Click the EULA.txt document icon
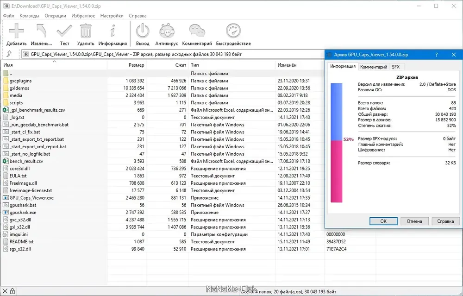Viewport: 463px width, 296px height. (x=6, y=176)
